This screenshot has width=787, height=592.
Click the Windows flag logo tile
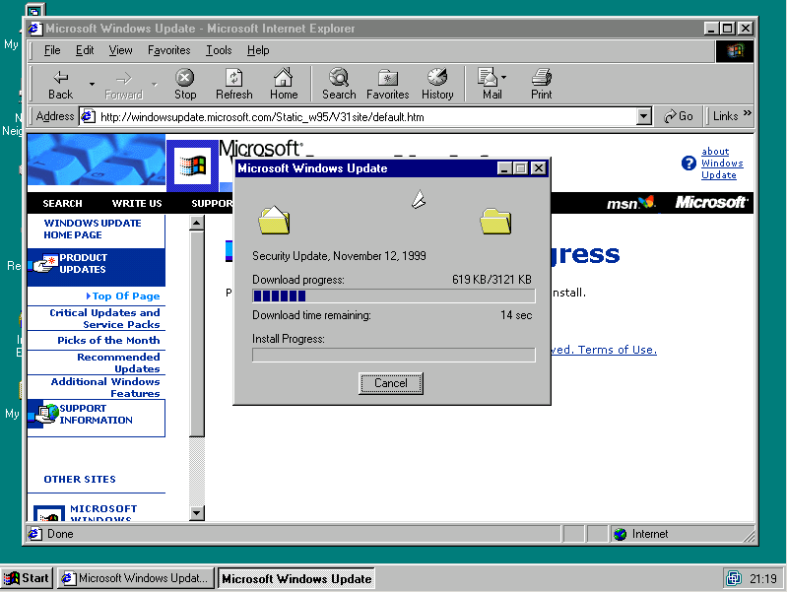pos(193,165)
